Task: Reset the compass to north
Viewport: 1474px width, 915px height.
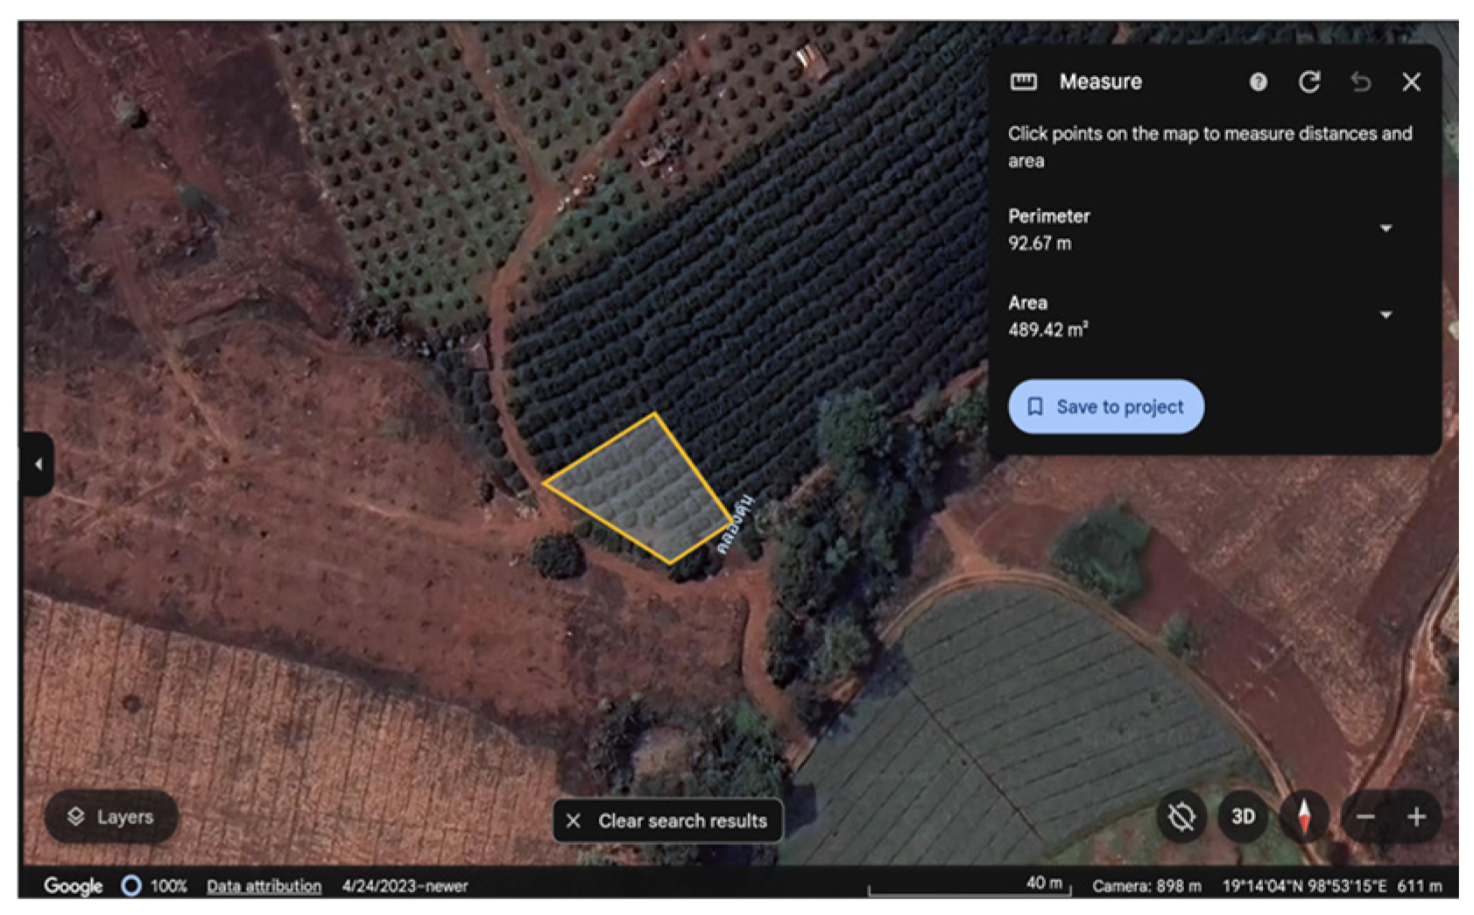Action: pyautogui.click(x=1304, y=817)
